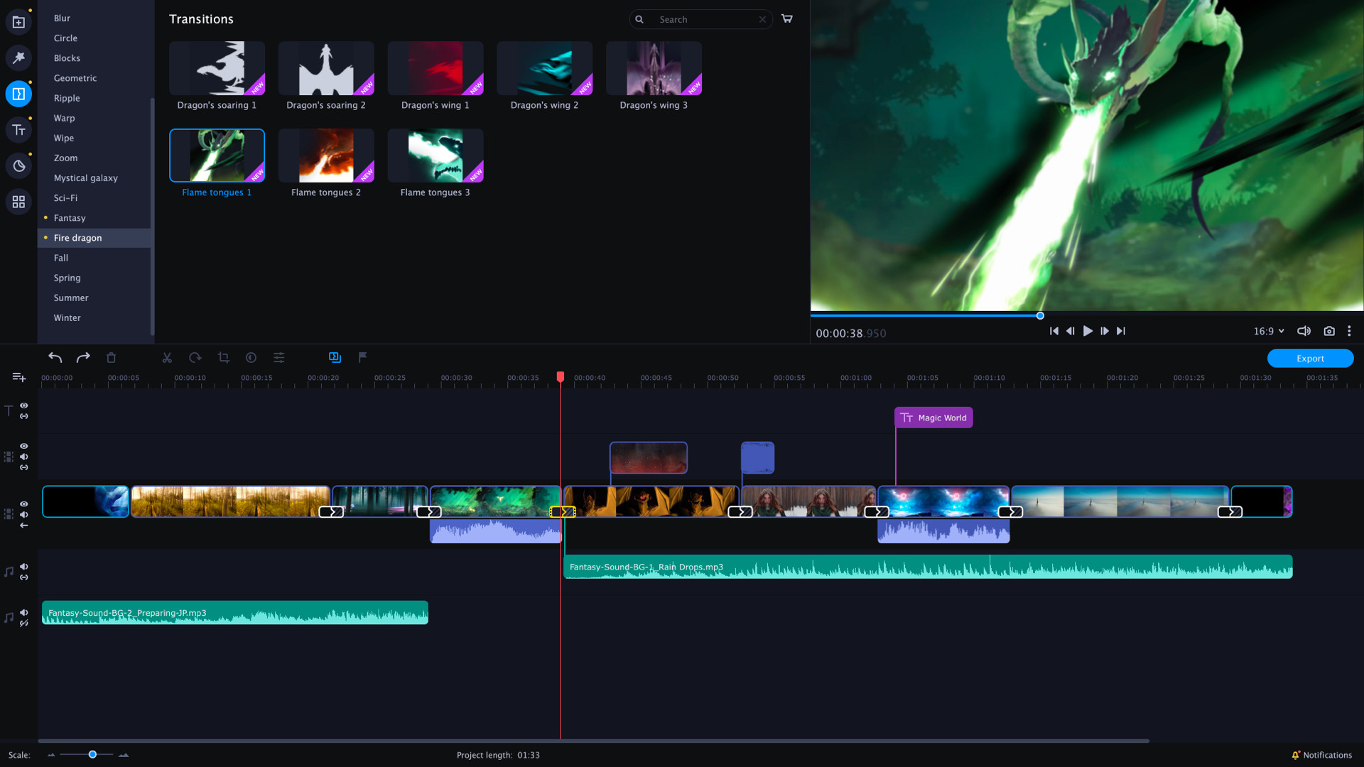The image size is (1364, 767).
Task: Drag the timeline scale slider
Action: tap(92, 755)
